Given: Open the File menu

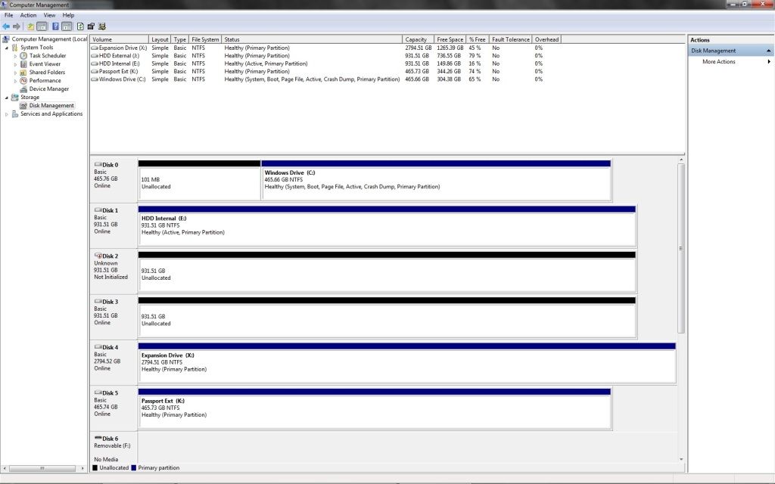Looking at the screenshot, I should pyautogui.click(x=9, y=15).
